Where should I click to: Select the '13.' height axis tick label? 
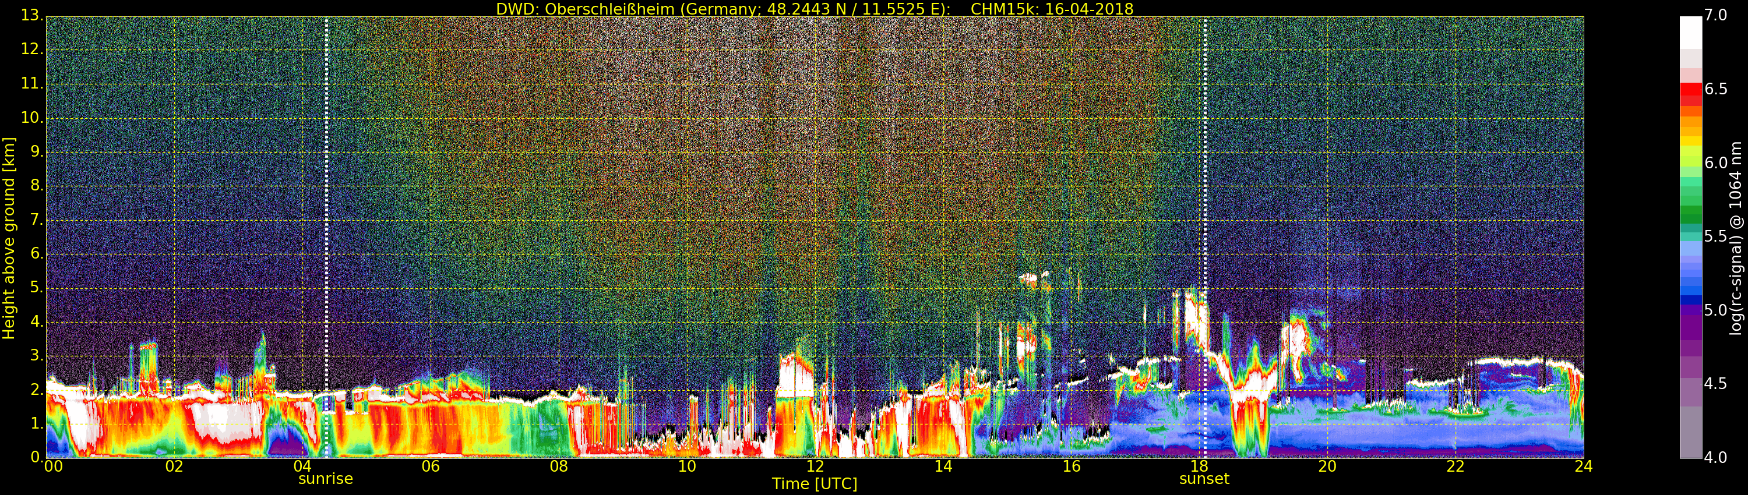[x=32, y=16]
